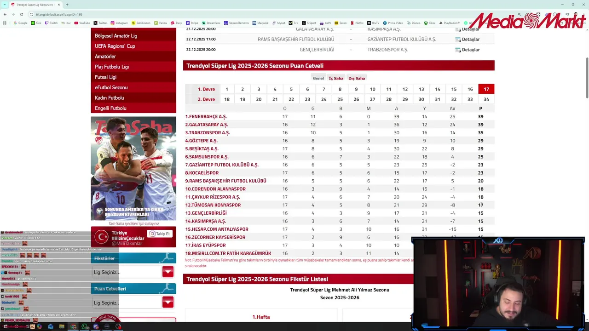Viewport: 589px width, 331px height.
Task: Open the 1.FENERBAHÇE A.Ş. team link
Action: [206, 117]
